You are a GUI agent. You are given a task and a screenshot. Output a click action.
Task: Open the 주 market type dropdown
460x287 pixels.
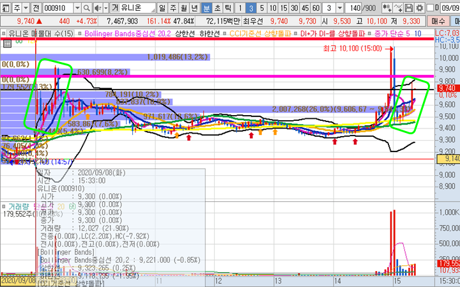tap(26, 8)
